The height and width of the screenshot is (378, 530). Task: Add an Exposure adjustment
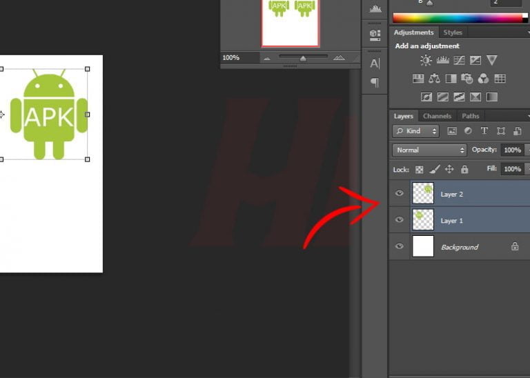tap(475, 61)
